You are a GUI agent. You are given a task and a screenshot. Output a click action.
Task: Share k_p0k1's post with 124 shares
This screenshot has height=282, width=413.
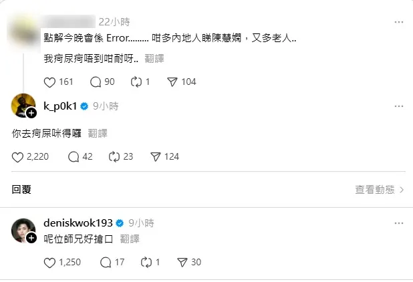(156, 157)
